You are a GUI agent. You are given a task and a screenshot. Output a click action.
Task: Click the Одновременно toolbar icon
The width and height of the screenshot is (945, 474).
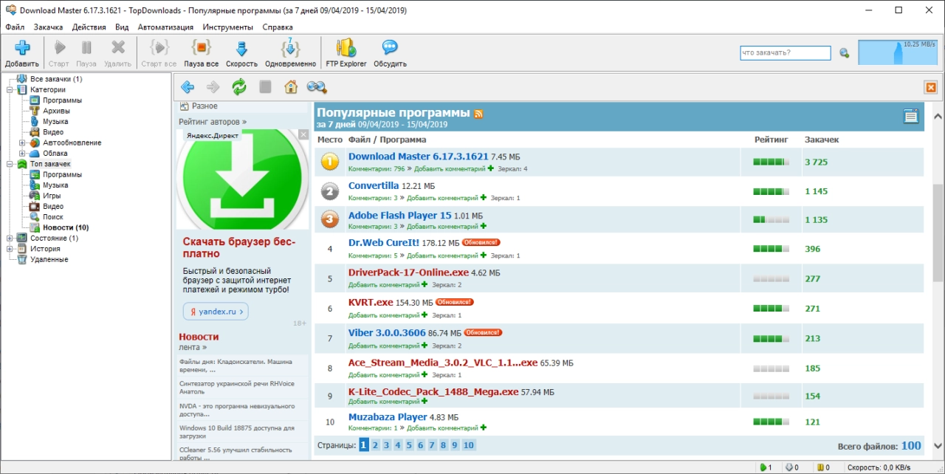point(290,48)
